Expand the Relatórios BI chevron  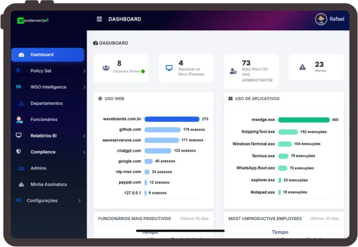click(84, 136)
